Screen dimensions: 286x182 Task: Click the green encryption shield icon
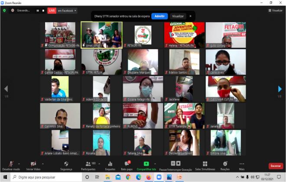point(4,10)
